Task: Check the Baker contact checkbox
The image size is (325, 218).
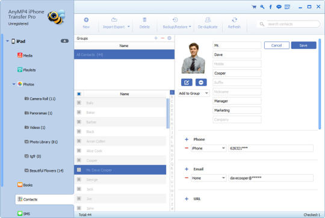Action: click(x=79, y=112)
